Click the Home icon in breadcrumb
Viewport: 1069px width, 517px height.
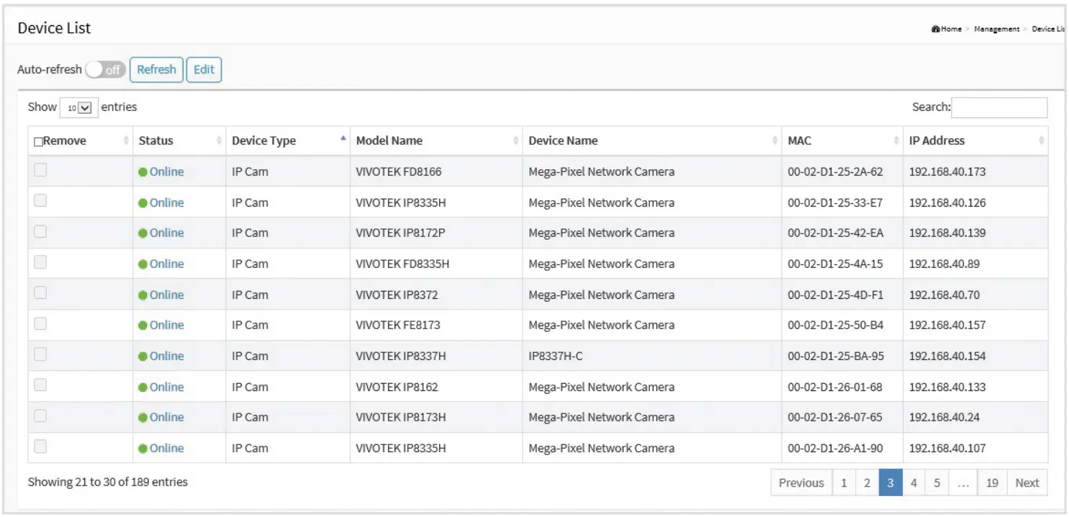[935, 30]
